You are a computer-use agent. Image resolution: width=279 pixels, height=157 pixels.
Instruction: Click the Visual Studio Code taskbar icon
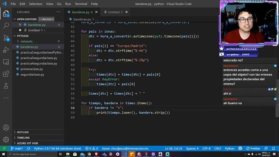click(125, 154)
